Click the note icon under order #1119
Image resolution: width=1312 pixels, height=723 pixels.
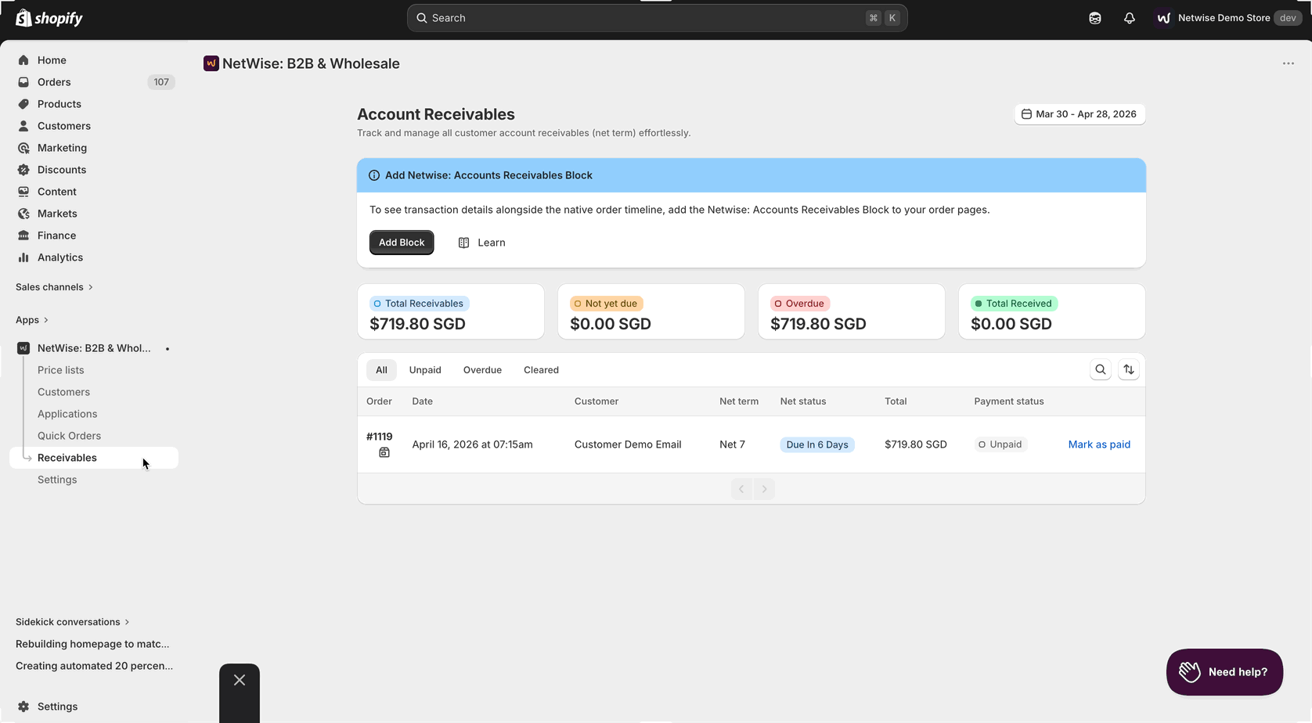point(384,452)
